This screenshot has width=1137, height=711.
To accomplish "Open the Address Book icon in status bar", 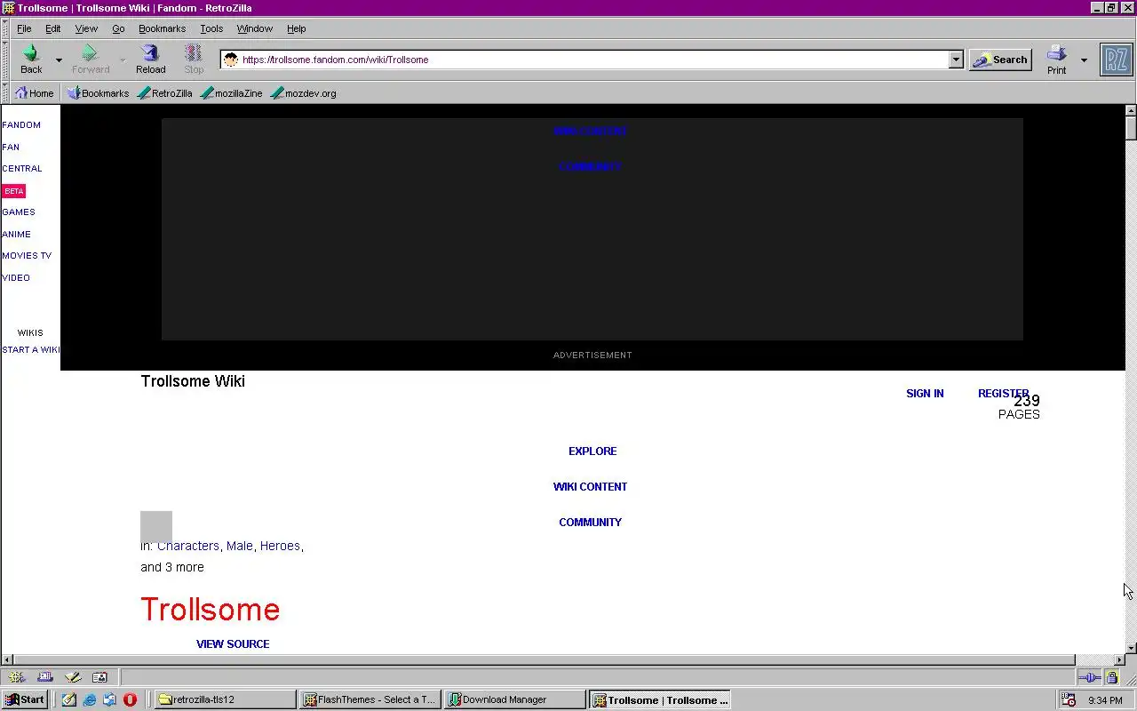I will (99, 677).
